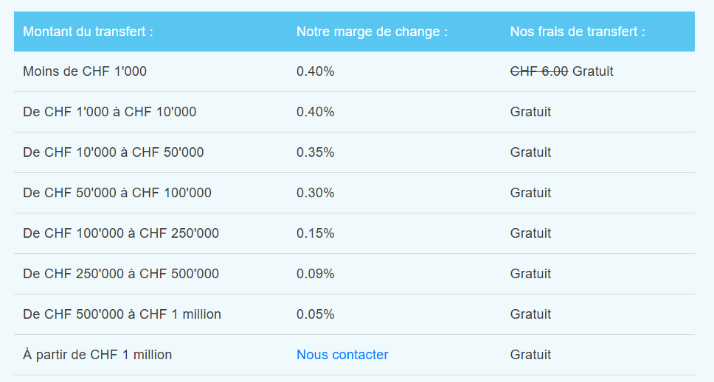This screenshot has height=382, width=714.
Task: Click the 0.35% exchange margin value
Action: (316, 152)
